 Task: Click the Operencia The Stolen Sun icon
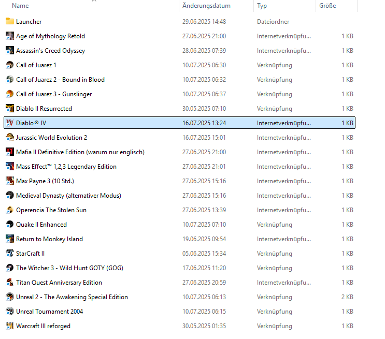pyautogui.click(x=9, y=210)
